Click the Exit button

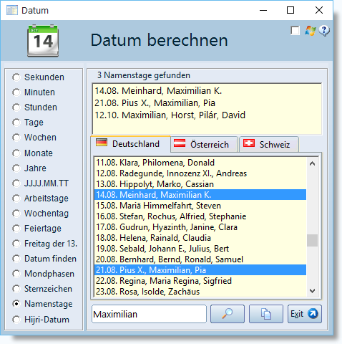(x=305, y=314)
